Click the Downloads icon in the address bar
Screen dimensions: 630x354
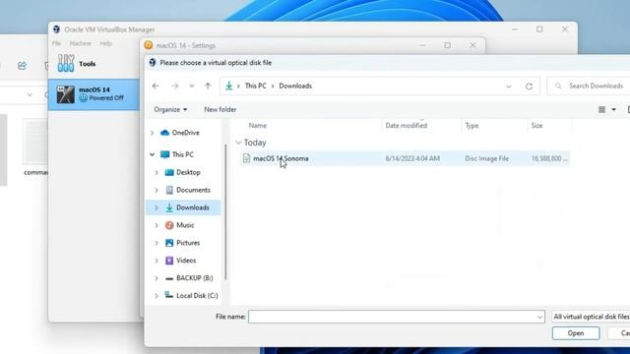point(228,86)
